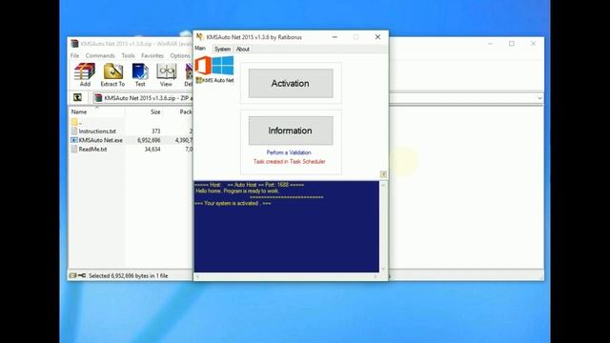Click the Perform a Validation link
Viewport: 610px width, 343px height.
tap(289, 152)
